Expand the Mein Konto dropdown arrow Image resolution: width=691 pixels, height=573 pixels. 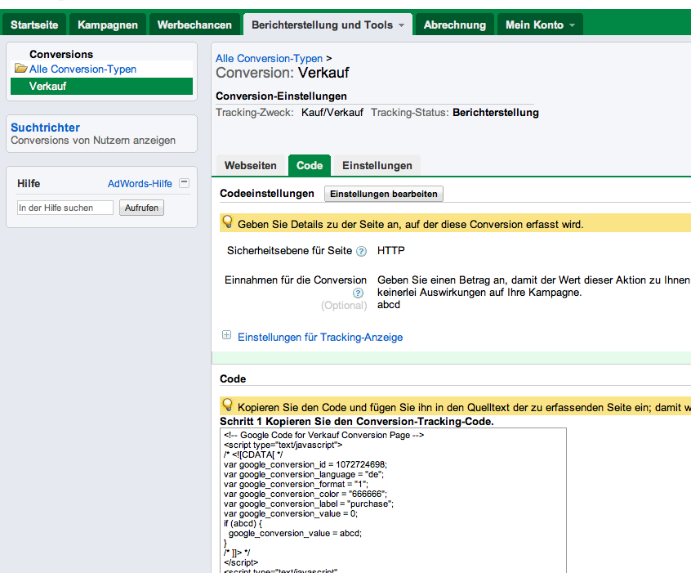coord(572,25)
